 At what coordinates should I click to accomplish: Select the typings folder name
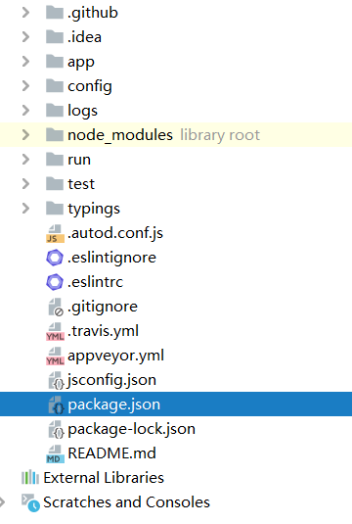[x=94, y=210]
